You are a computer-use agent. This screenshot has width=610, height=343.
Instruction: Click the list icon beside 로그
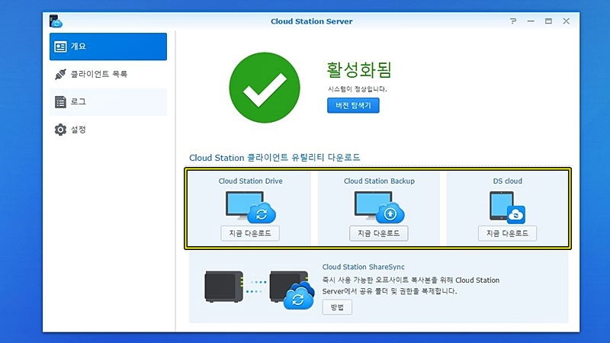60,102
